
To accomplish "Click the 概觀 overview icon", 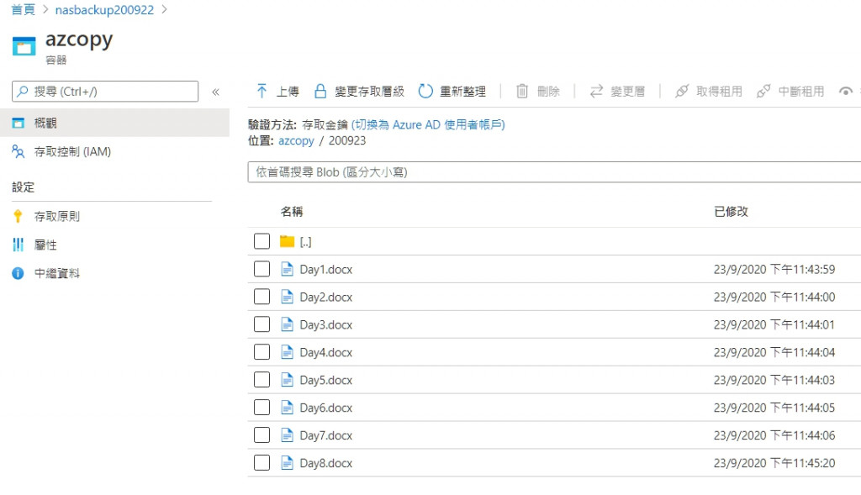I will 18,123.
